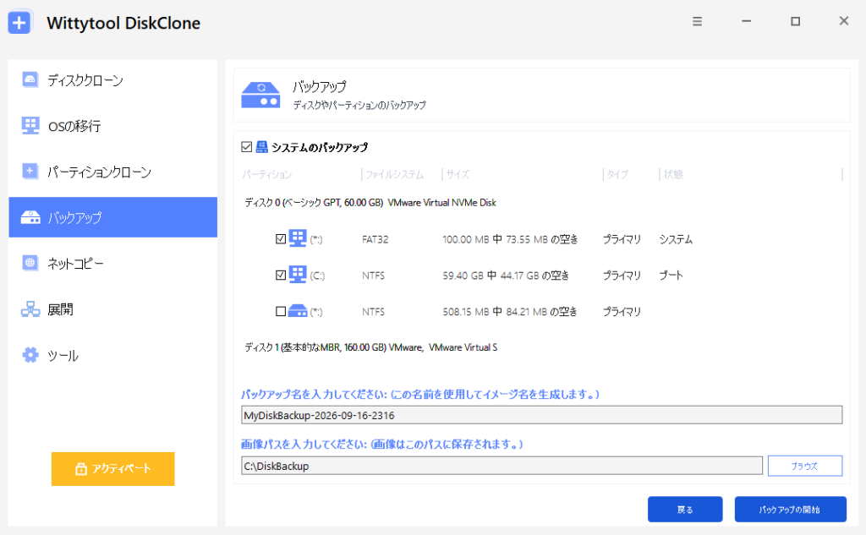866x535 pixels.
Task: Expand the ディスク 1 MBR disk row
Action: click(x=370, y=347)
